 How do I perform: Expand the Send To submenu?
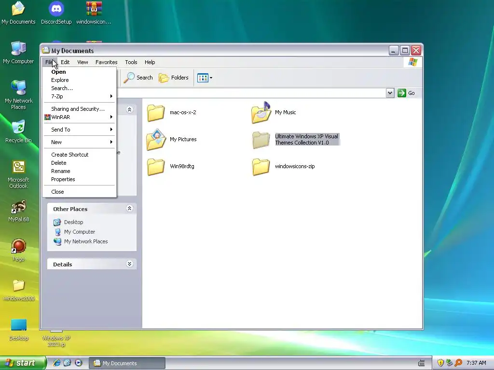point(80,130)
